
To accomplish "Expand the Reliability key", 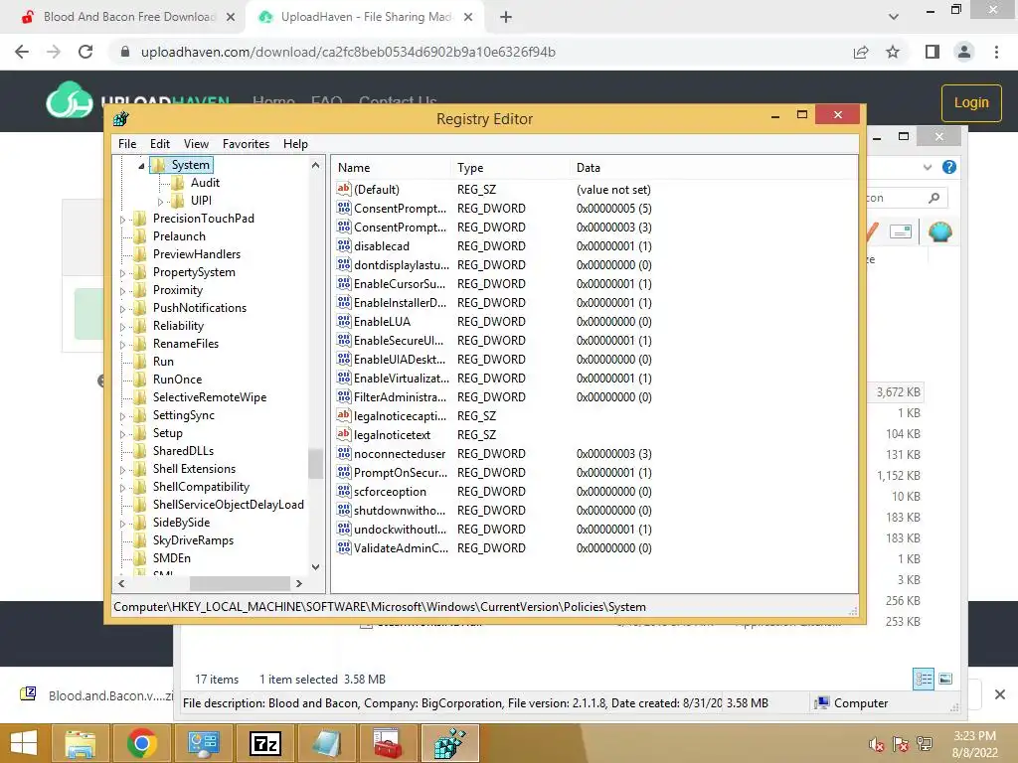I will pyautogui.click(x=122, y=327).
